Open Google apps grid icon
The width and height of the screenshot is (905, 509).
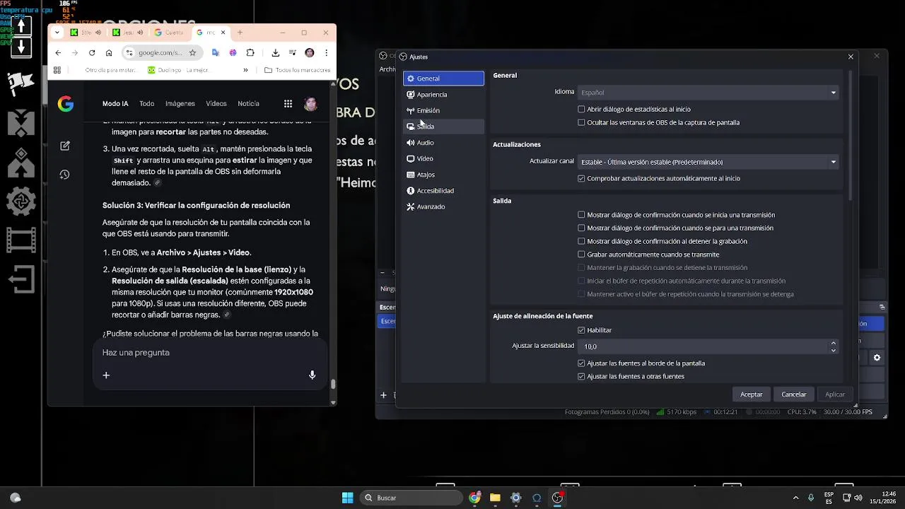click(x=288, y=104)
